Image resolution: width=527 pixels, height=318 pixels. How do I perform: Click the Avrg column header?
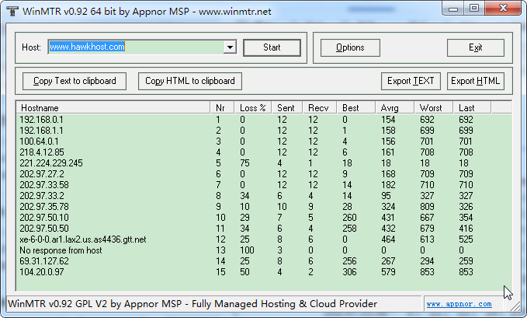coord(394,108)
